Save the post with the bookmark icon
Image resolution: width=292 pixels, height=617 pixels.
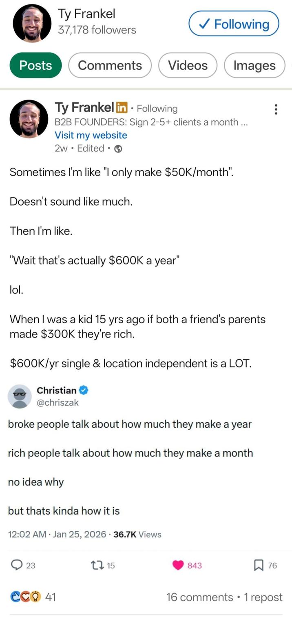pos(259,566)
